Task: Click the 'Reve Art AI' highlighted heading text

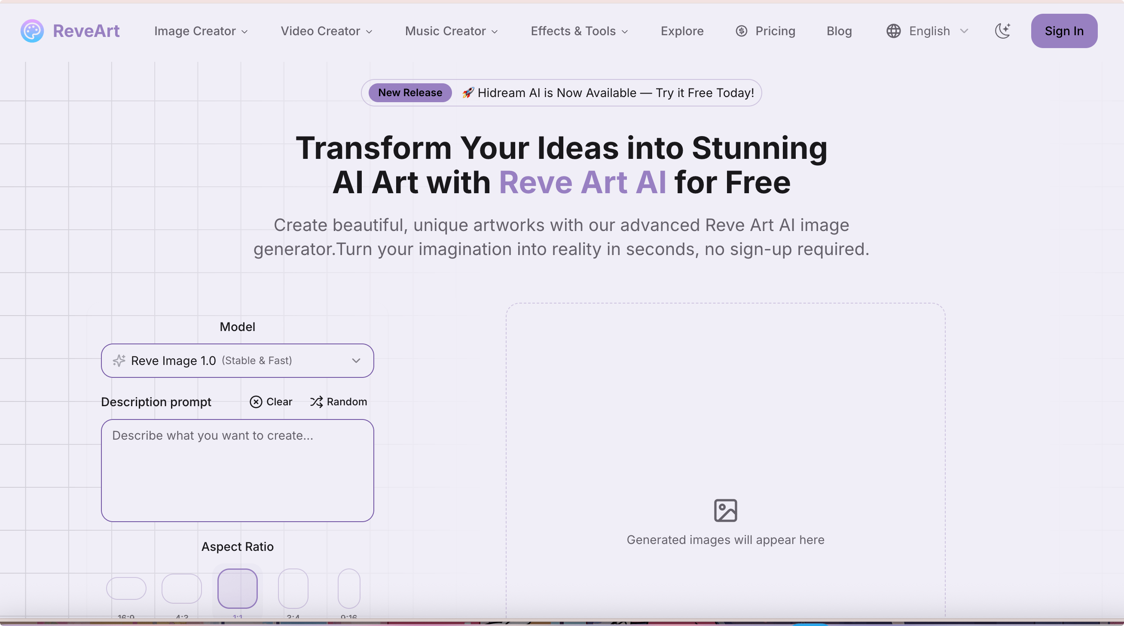Action: (582, 182)
